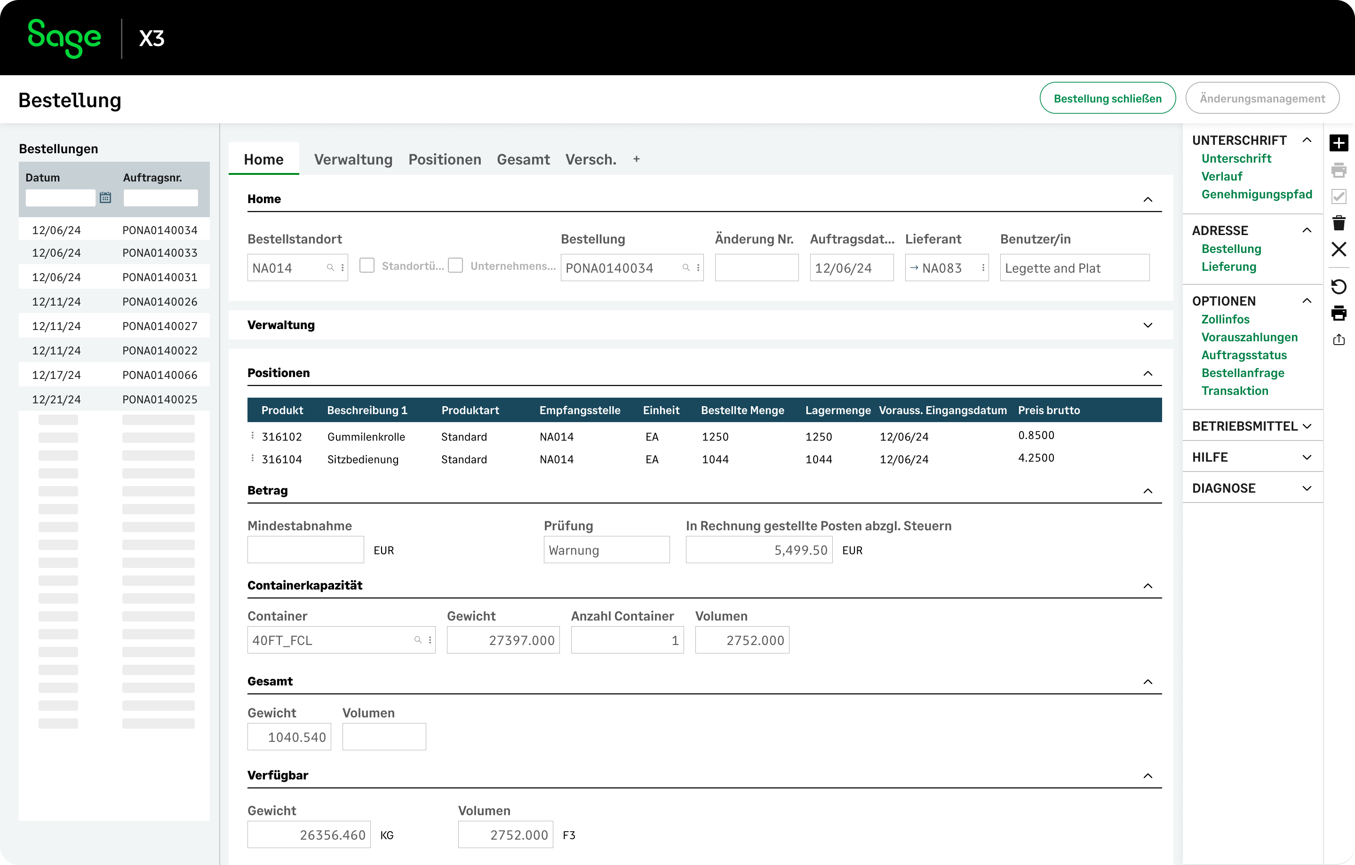
Task: Click the grayed checkmark validate icon
Action: point(1339,197)
